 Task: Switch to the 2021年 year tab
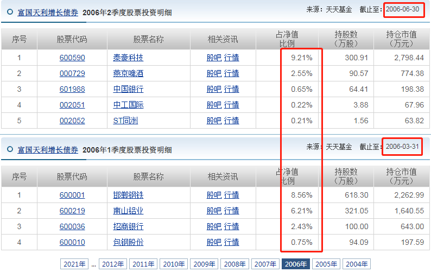tap(74, 264)
